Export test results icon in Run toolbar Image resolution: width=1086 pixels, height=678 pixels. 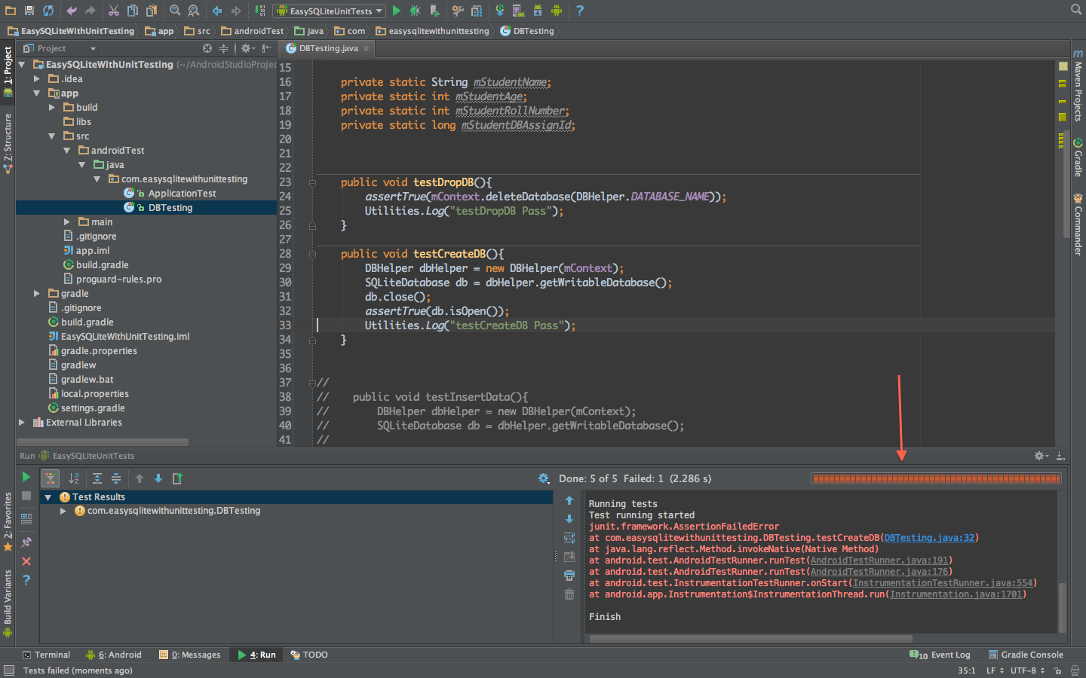point(178,478)
